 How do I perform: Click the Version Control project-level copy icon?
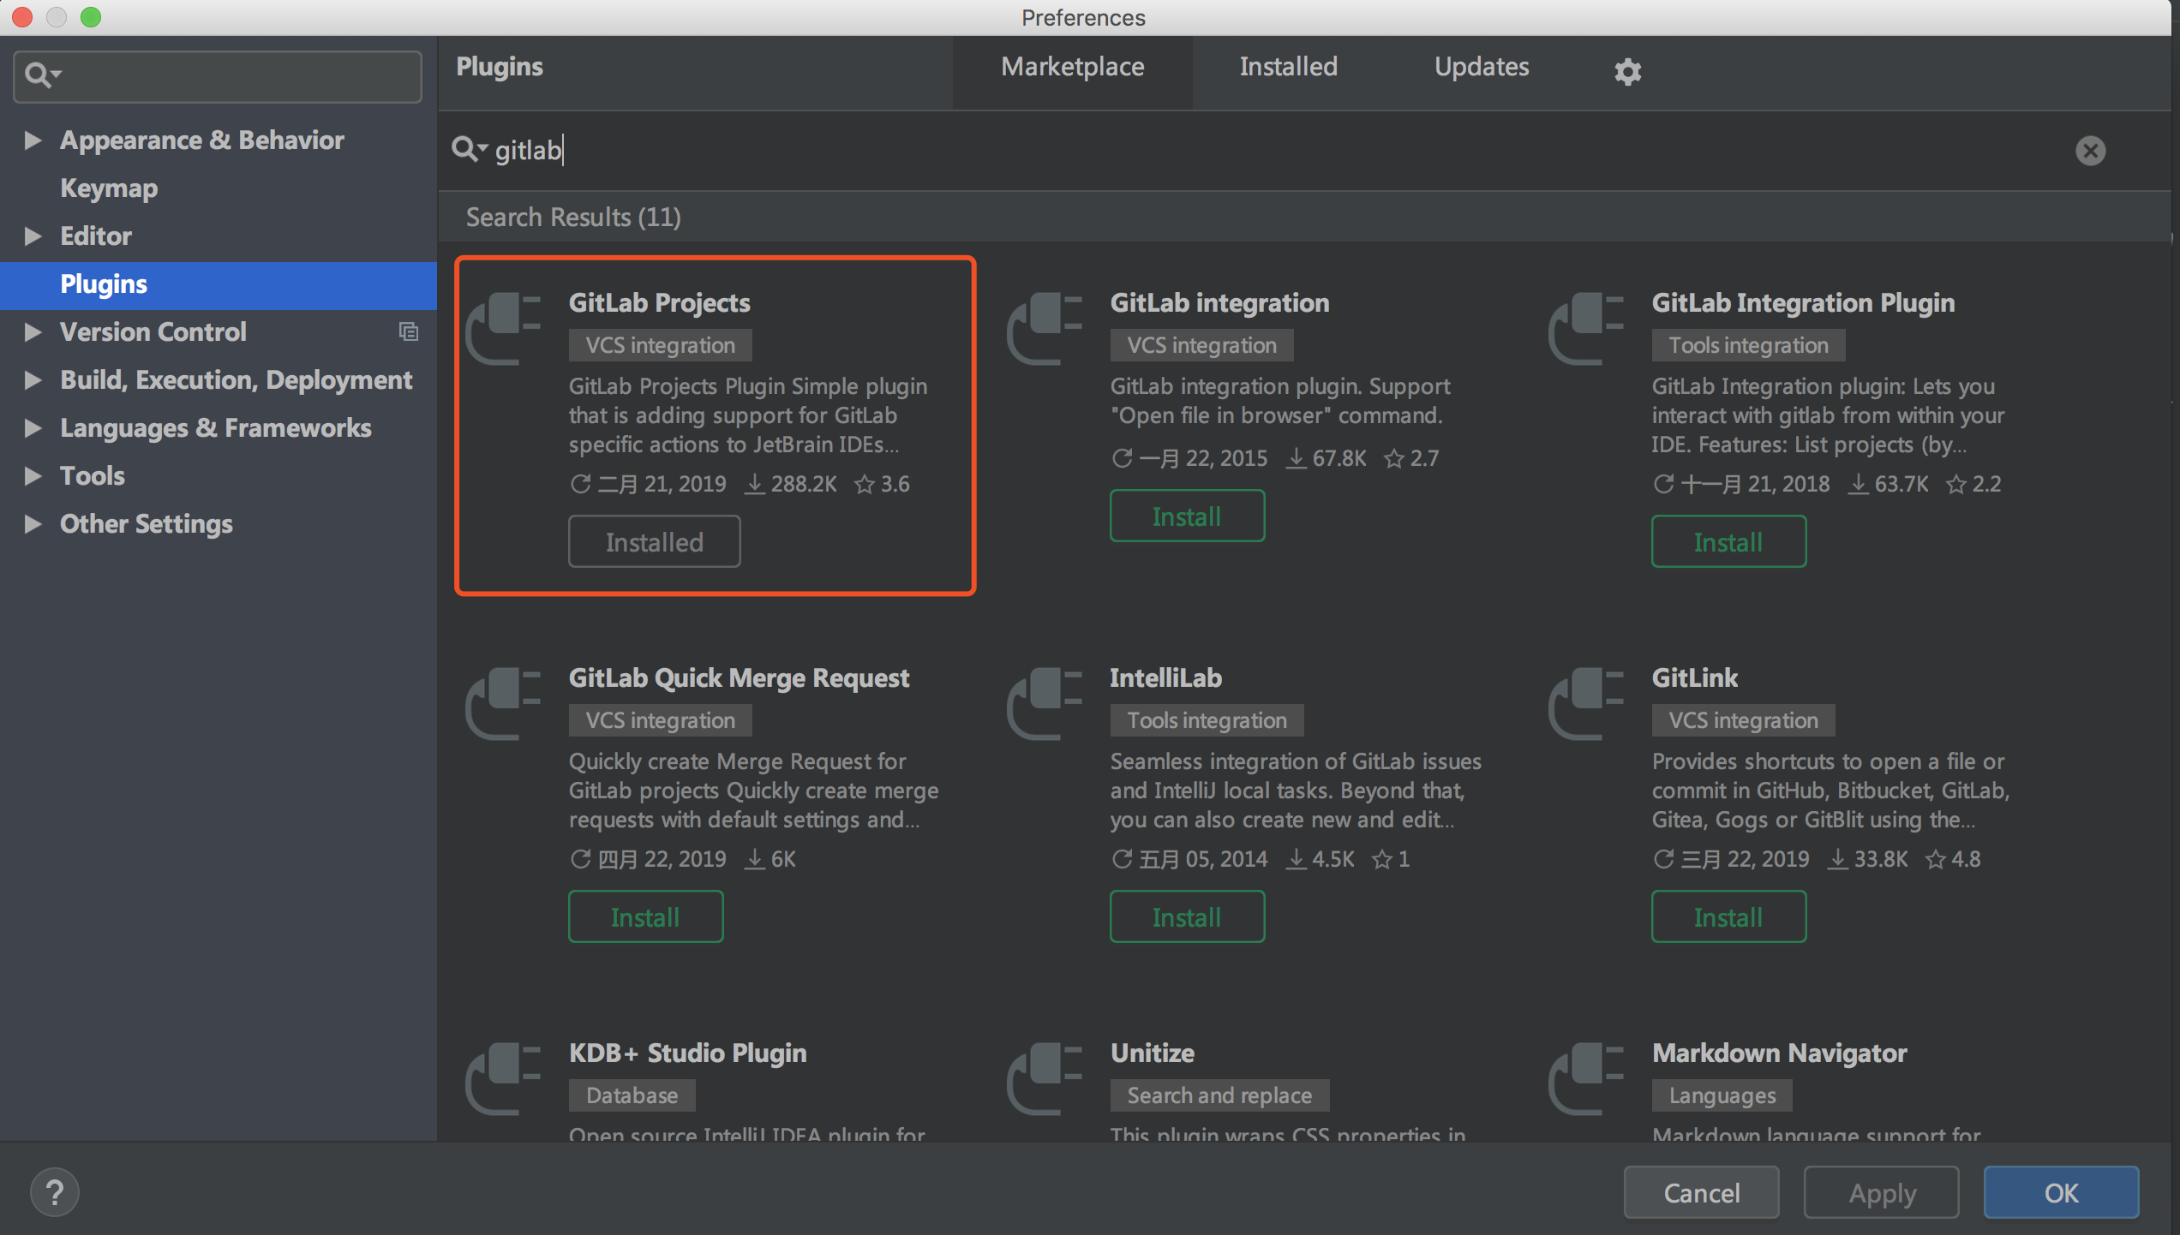(x=409, y=331)
